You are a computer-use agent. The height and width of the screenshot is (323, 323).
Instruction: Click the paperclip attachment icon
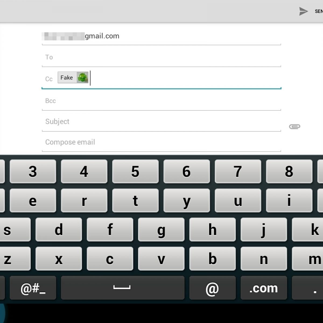point(294,127)
